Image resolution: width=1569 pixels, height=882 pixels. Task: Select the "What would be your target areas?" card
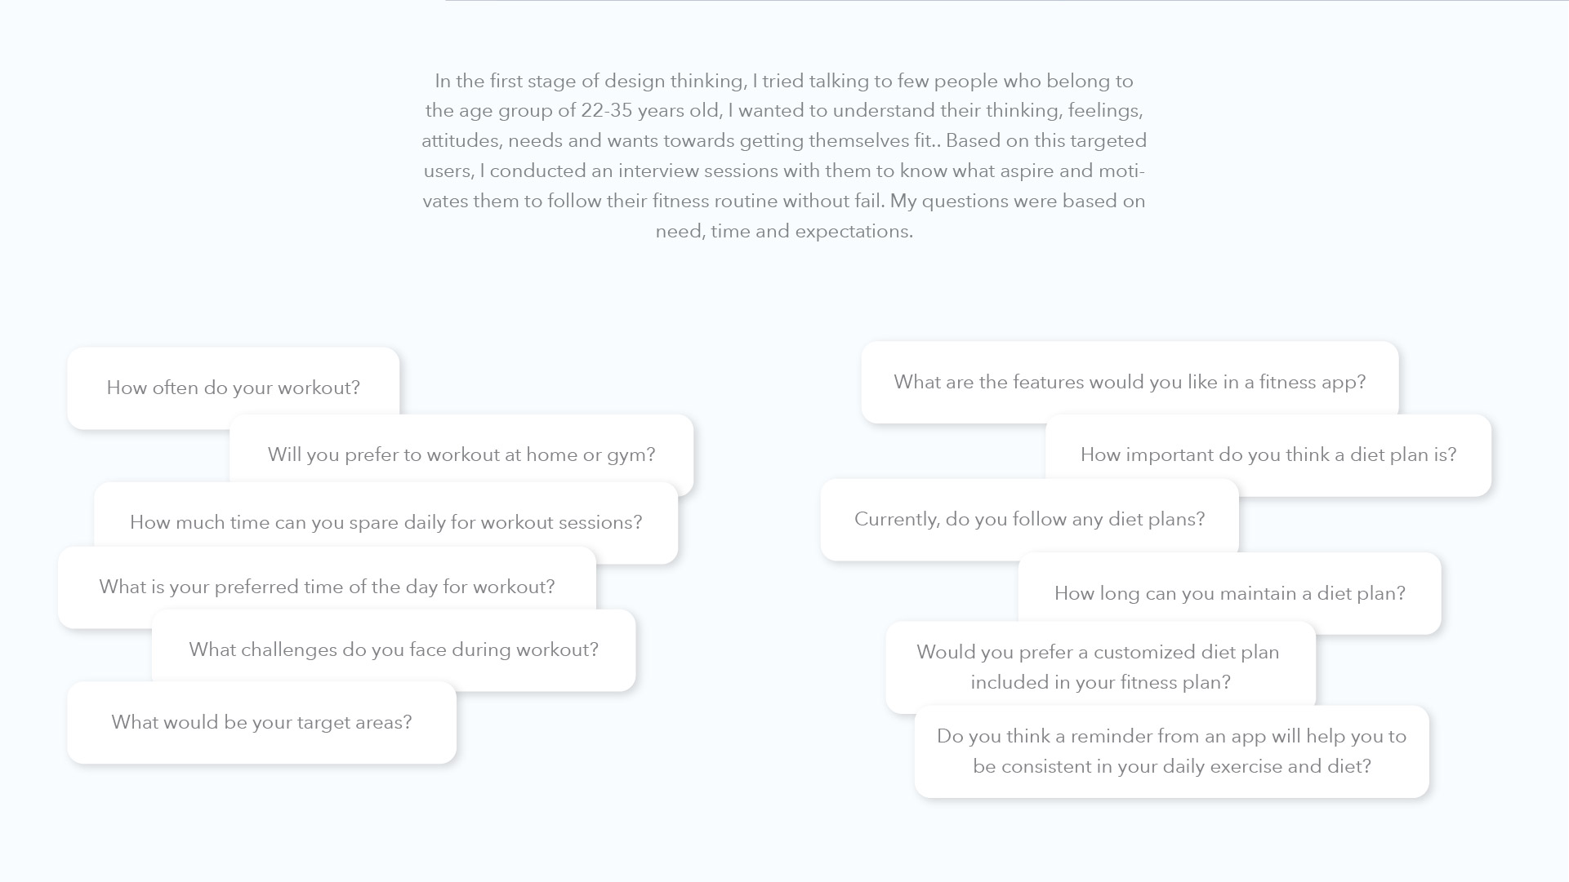coord(261,722)
